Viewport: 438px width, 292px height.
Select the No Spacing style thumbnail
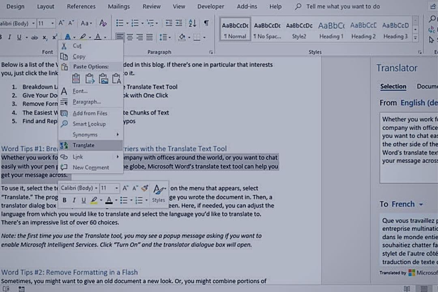coord(267,30)
